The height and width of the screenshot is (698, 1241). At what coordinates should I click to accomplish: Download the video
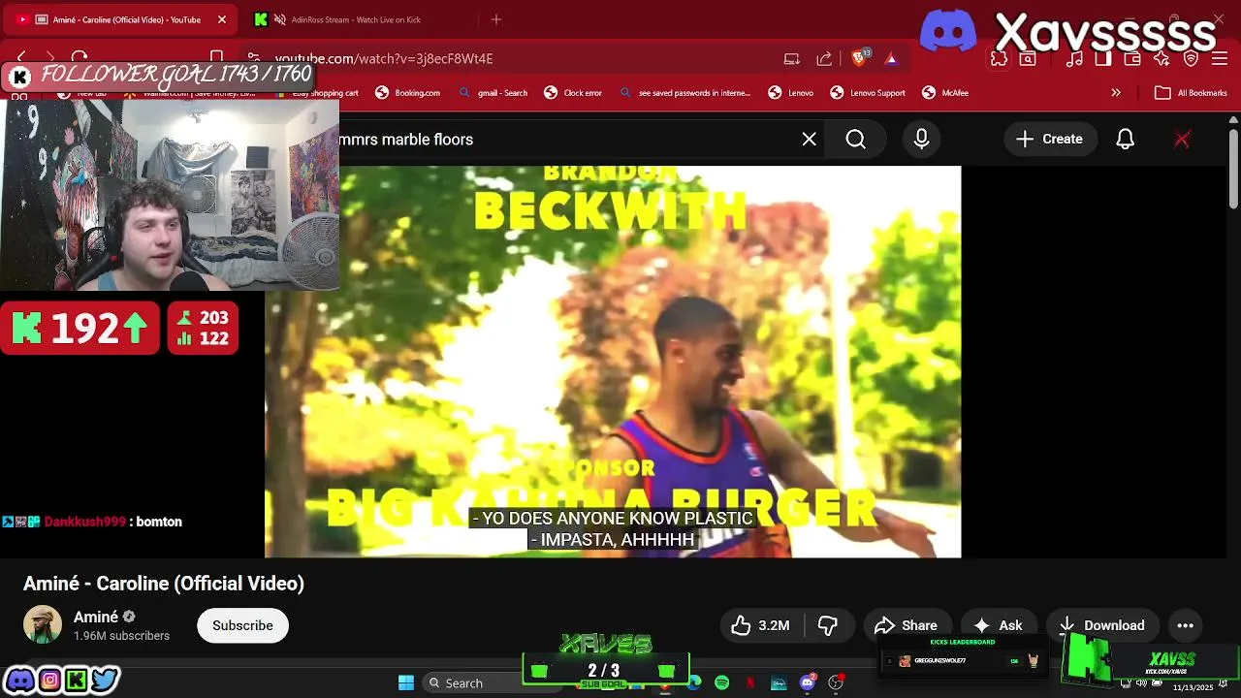click(x=1101, y=625)
